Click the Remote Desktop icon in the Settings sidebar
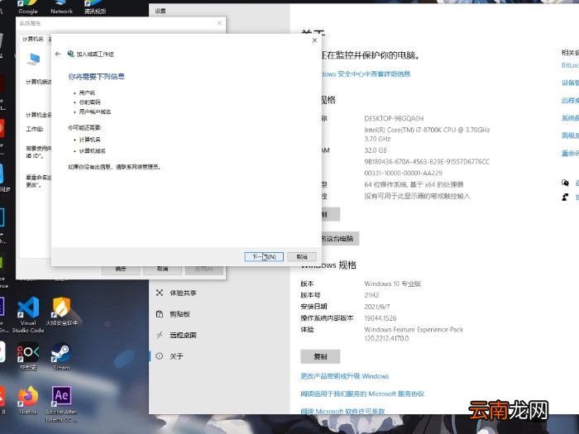This screenshot has height=434, width=579. coord(160,335)
